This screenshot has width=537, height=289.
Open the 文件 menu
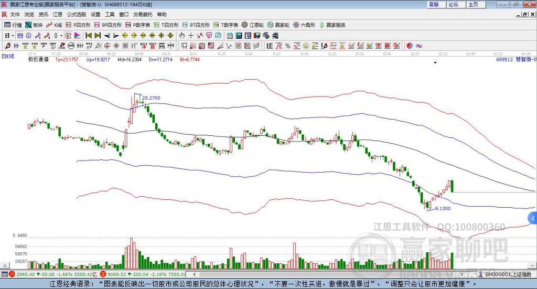click(15, 14)
